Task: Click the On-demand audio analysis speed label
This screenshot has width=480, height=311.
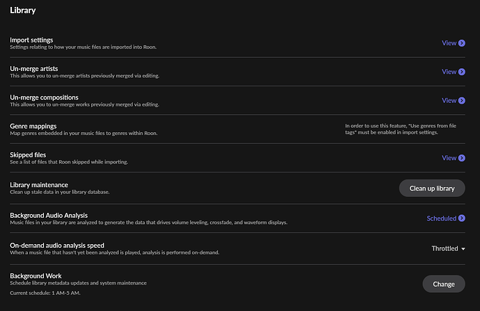Action: click(57, 245)
